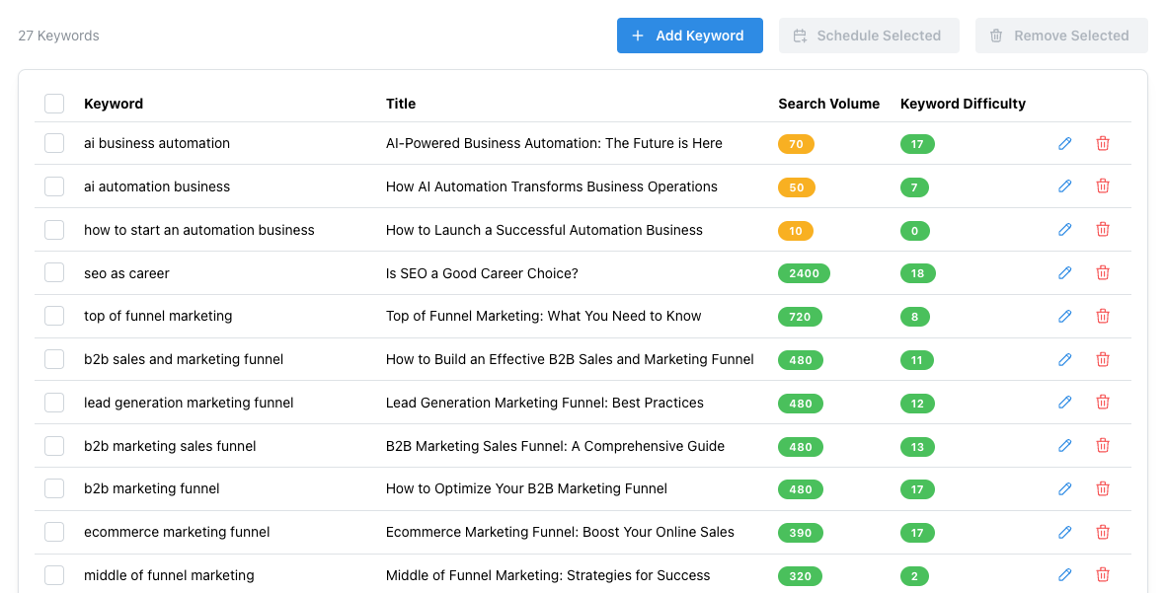This screenshot has width=1165, height=593.
Task: Remove "ecommerce marketing funnel" via its trash icon
Action: coord(1103,531)
